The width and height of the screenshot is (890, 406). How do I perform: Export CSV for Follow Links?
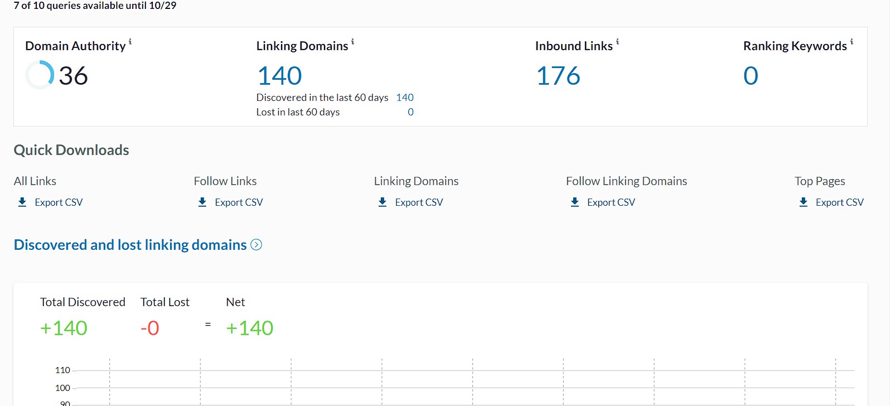(x=239, y=202)
